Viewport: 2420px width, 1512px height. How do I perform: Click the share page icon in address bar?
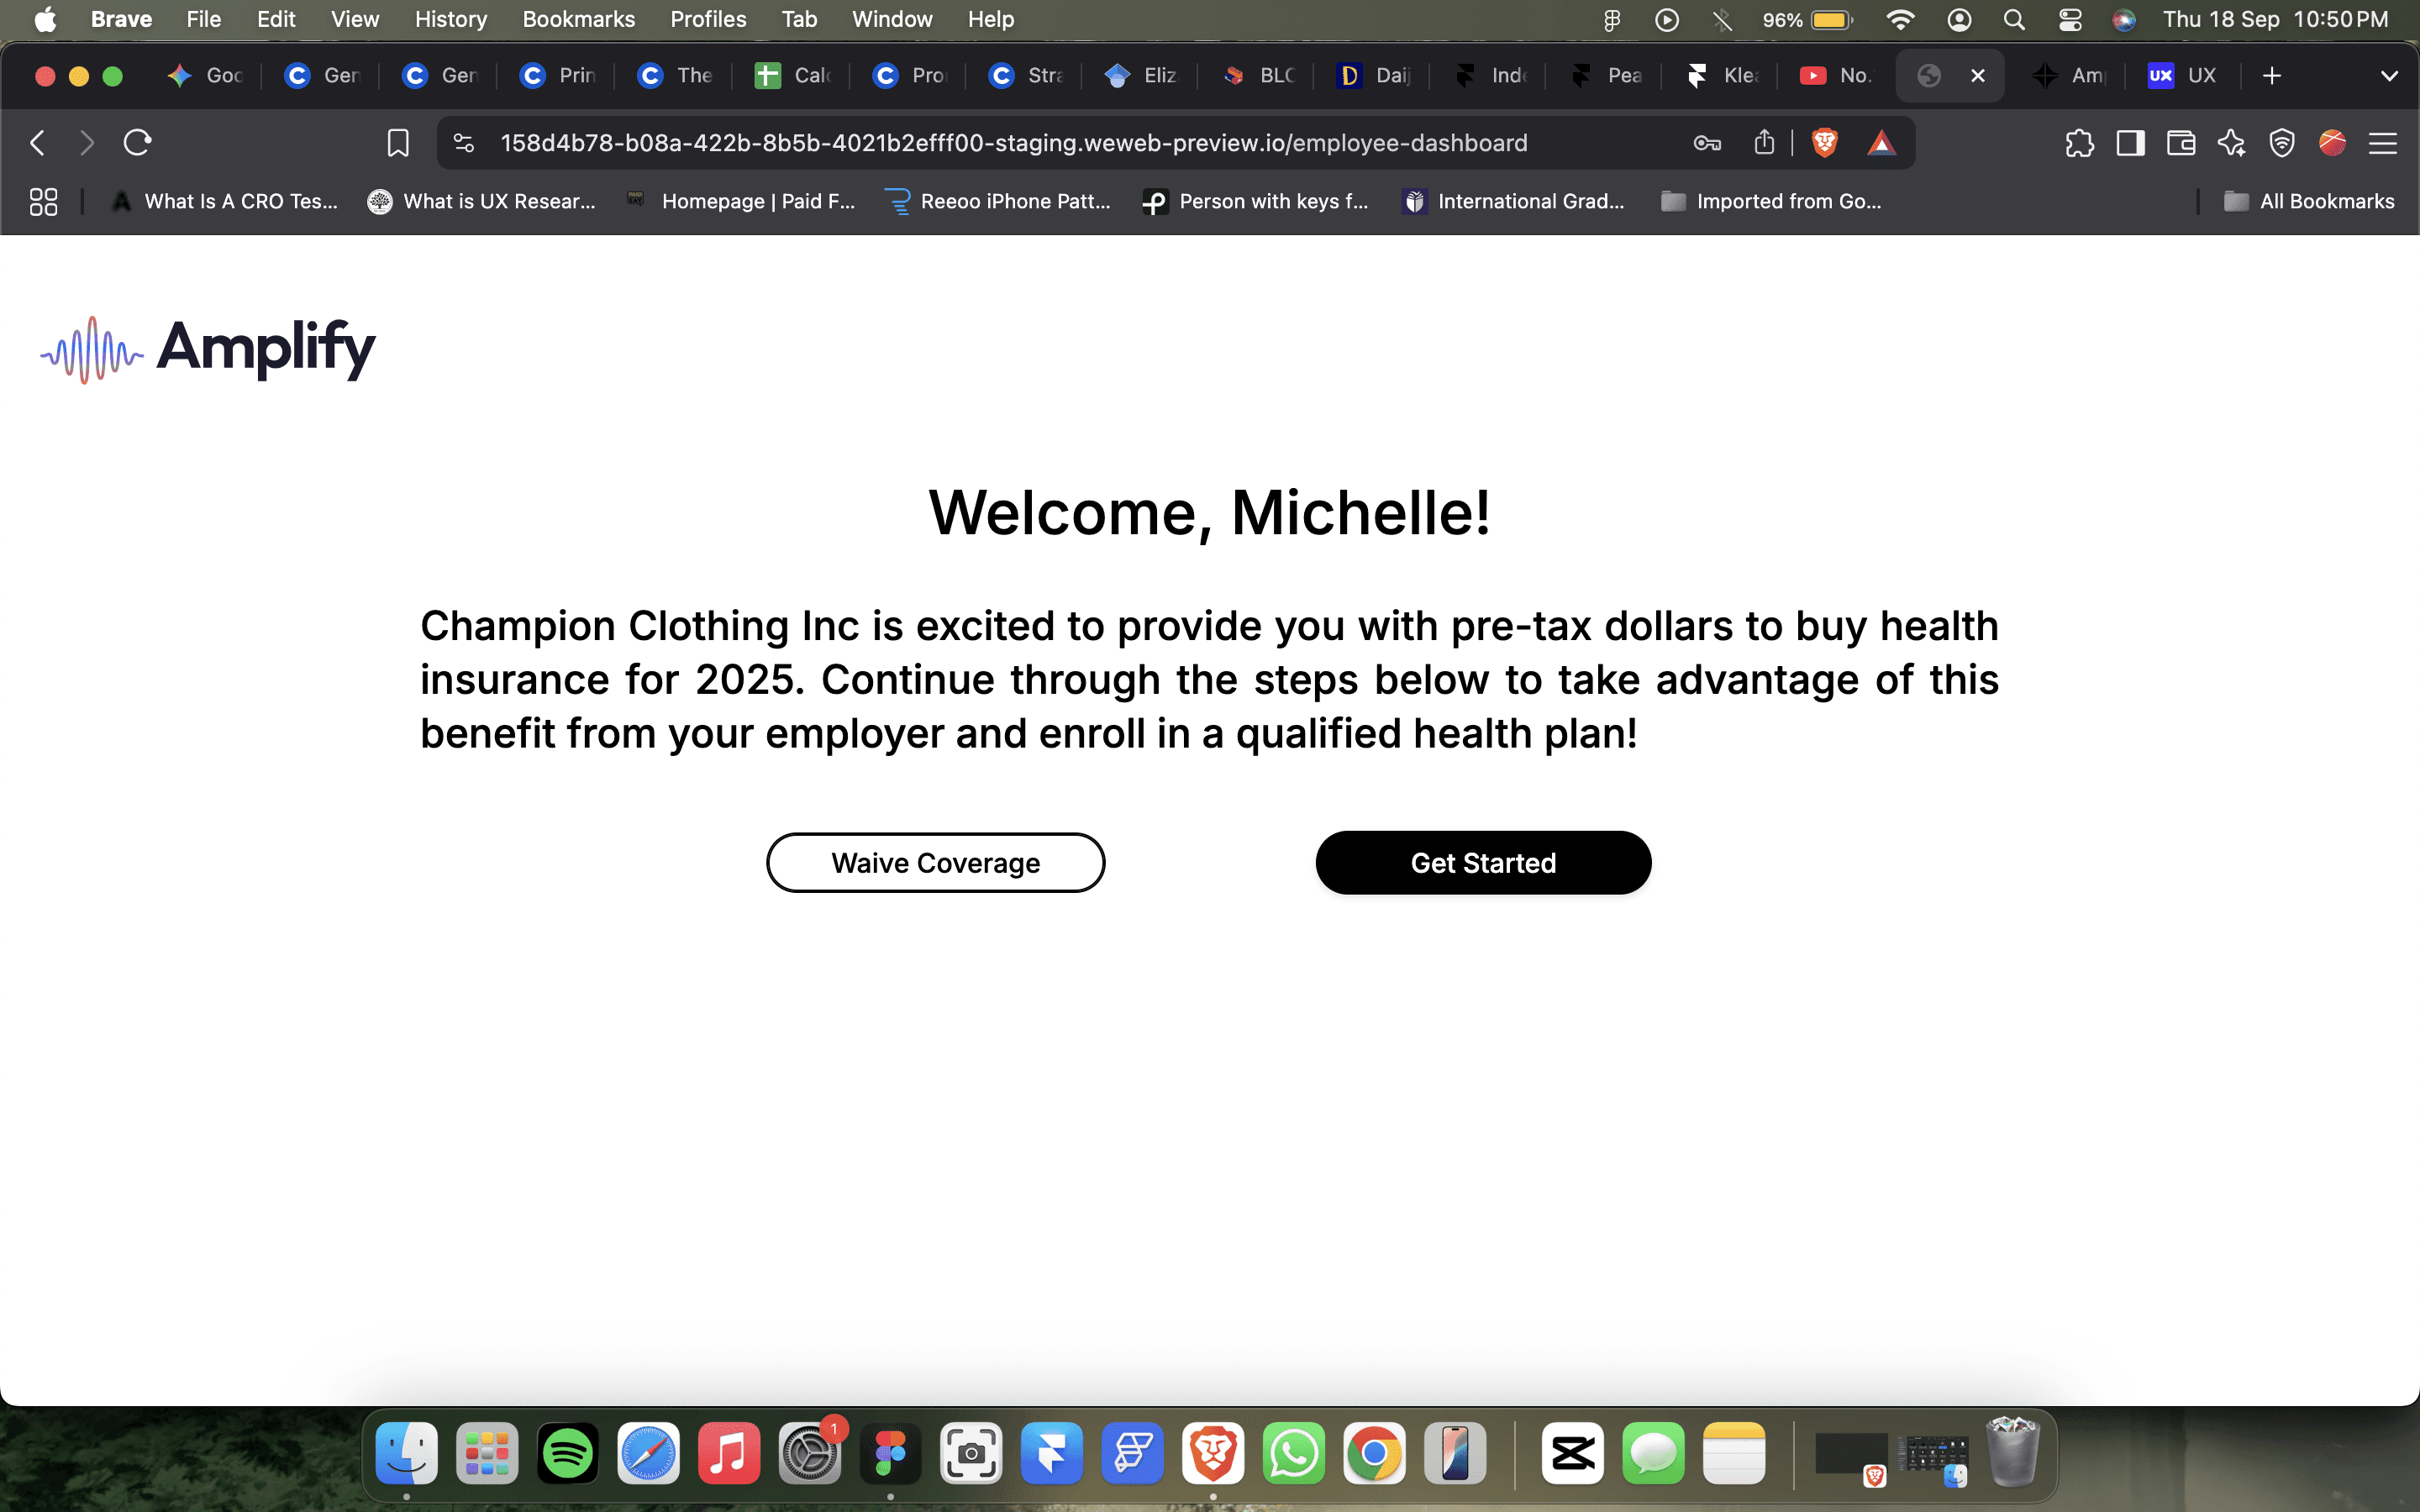[1764, 143]
